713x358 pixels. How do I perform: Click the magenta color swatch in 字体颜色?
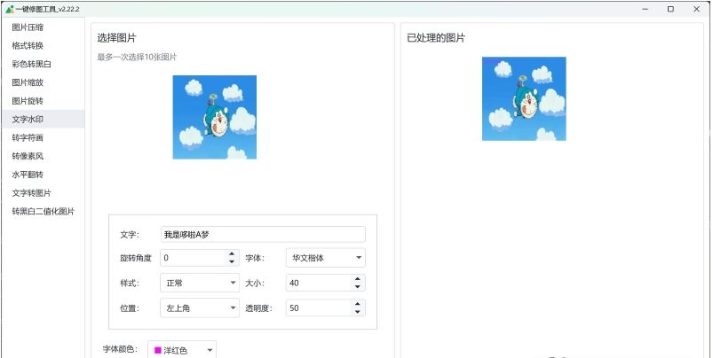pos(158,350)
